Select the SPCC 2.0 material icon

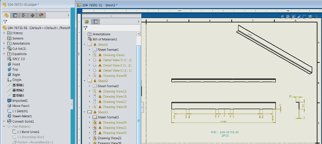[9, 59]
